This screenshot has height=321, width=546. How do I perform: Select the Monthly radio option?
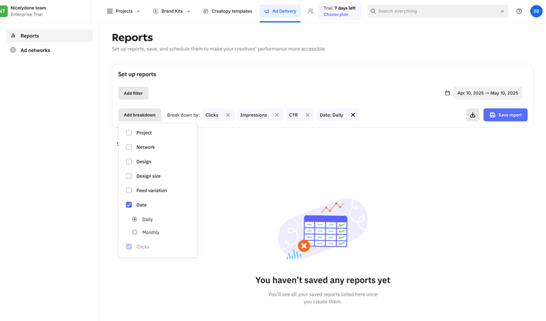(x=134, y=232)
